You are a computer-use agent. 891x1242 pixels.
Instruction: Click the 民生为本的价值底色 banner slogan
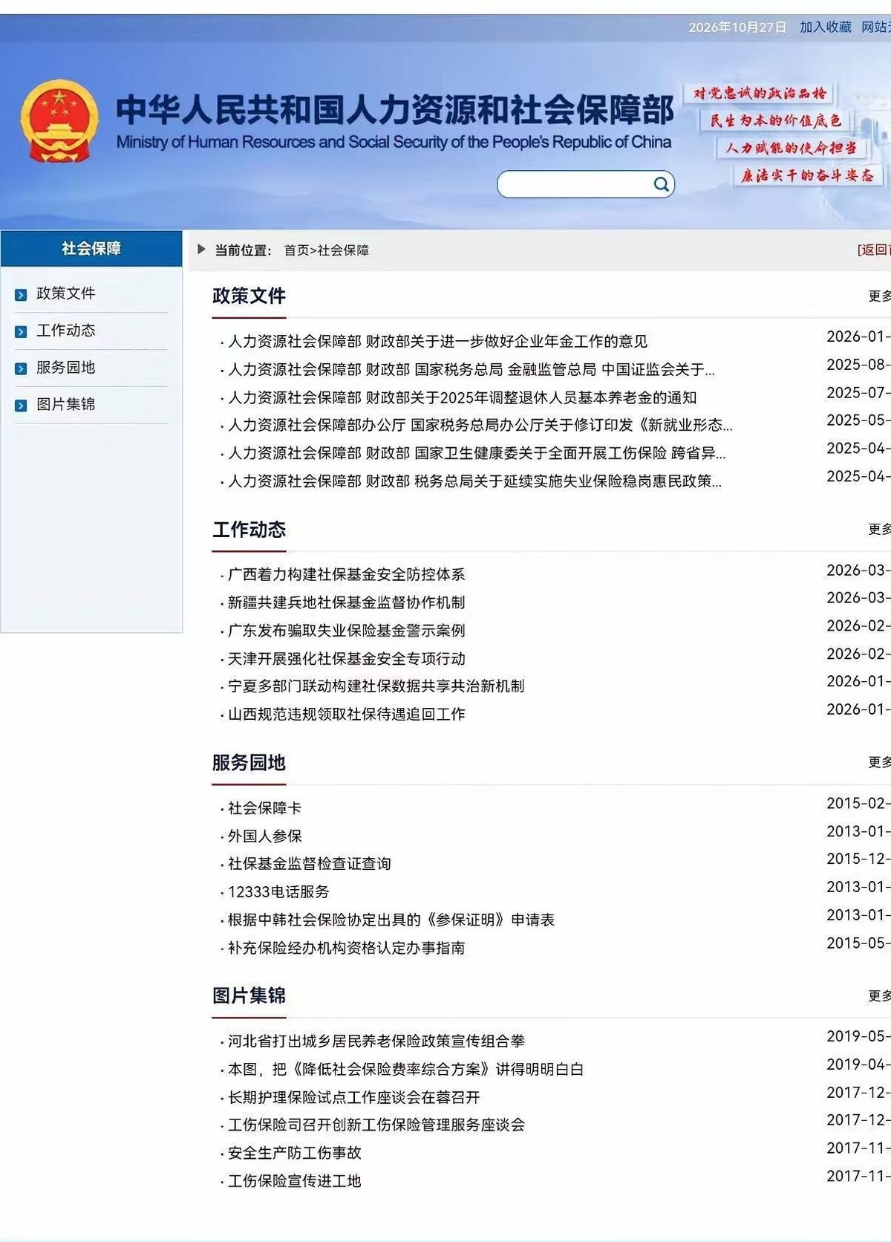pos(775,120)
